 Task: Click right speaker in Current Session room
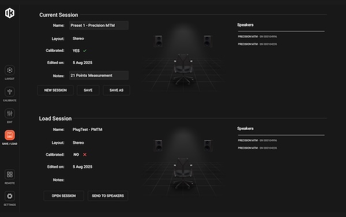coord(207,41)
